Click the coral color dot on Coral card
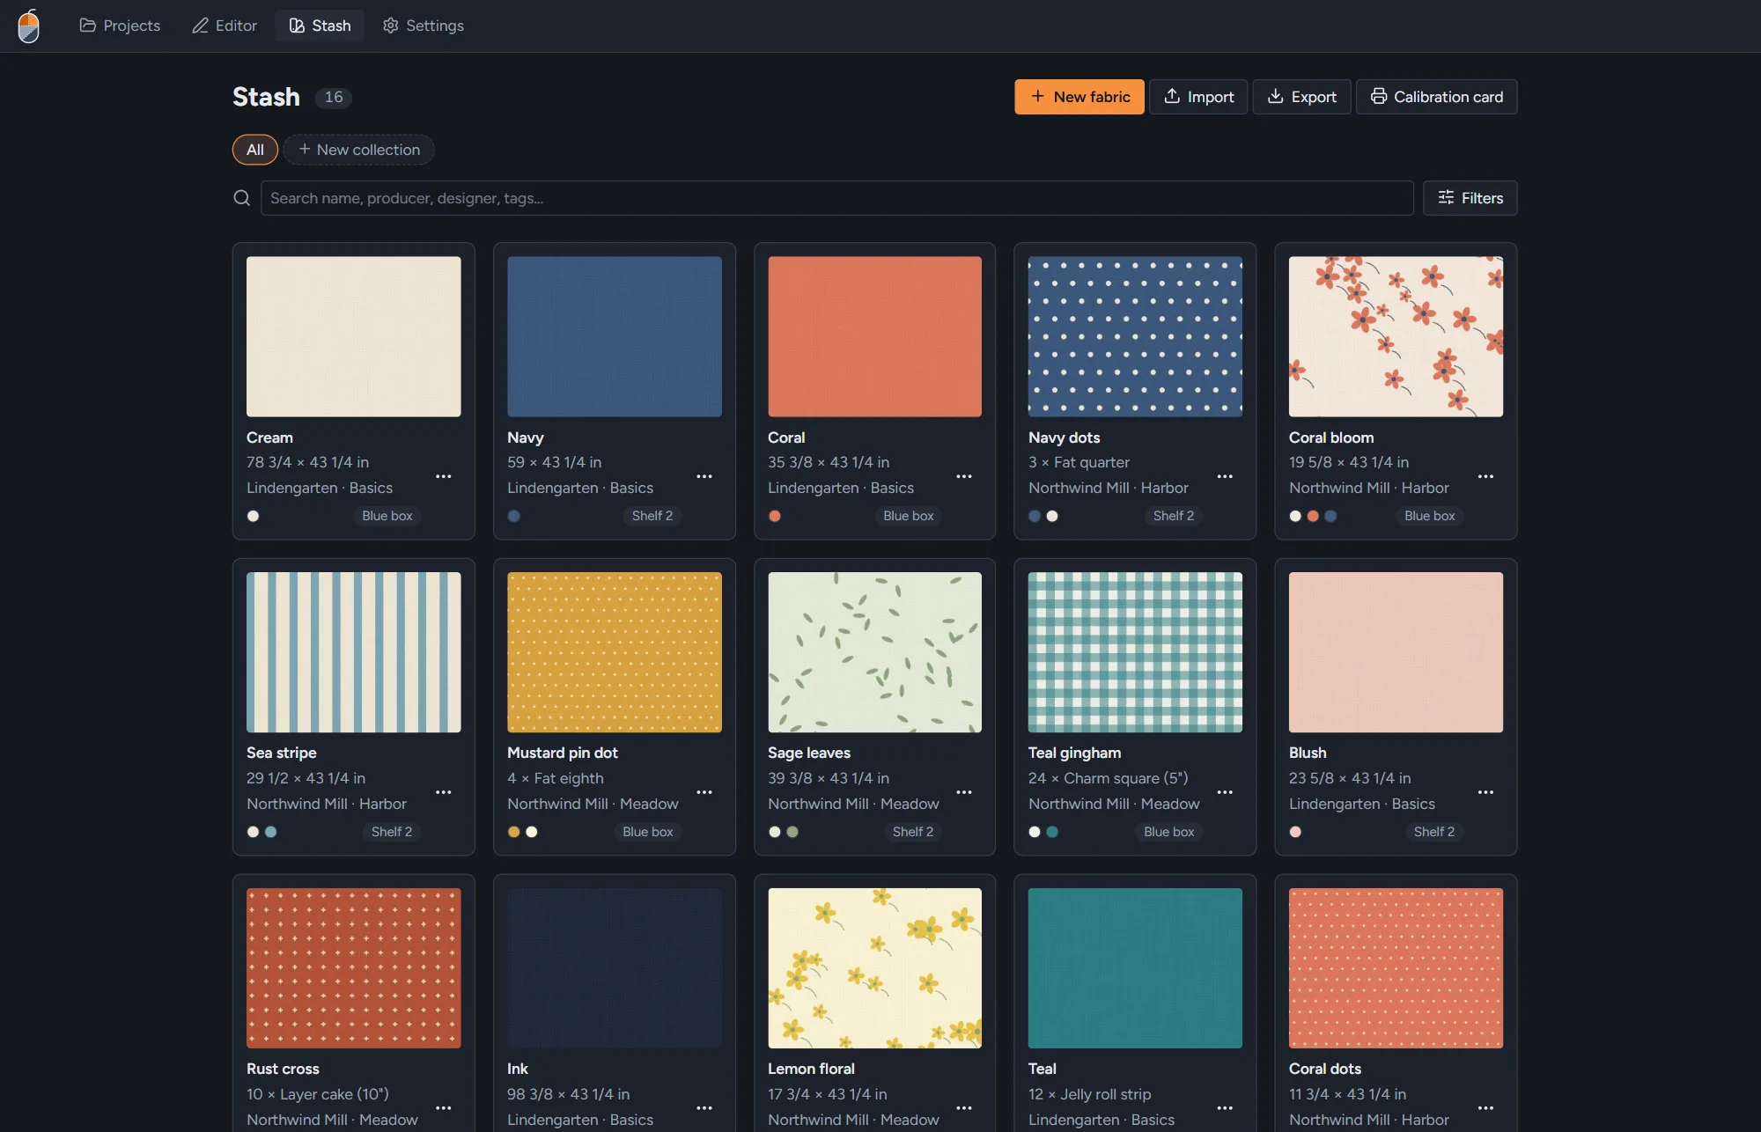Image resolution: width=1761 pixels, height=1132 pixels. click(x=775, y=516)
